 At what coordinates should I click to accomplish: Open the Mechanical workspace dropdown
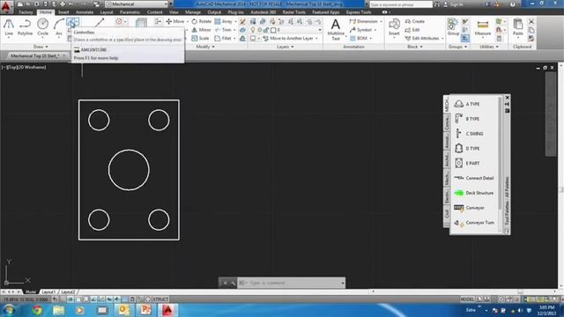pos(137,4)
